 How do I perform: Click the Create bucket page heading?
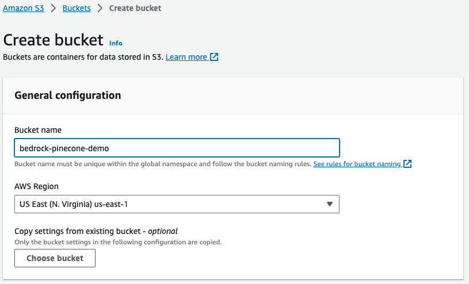tap(54, 40)
